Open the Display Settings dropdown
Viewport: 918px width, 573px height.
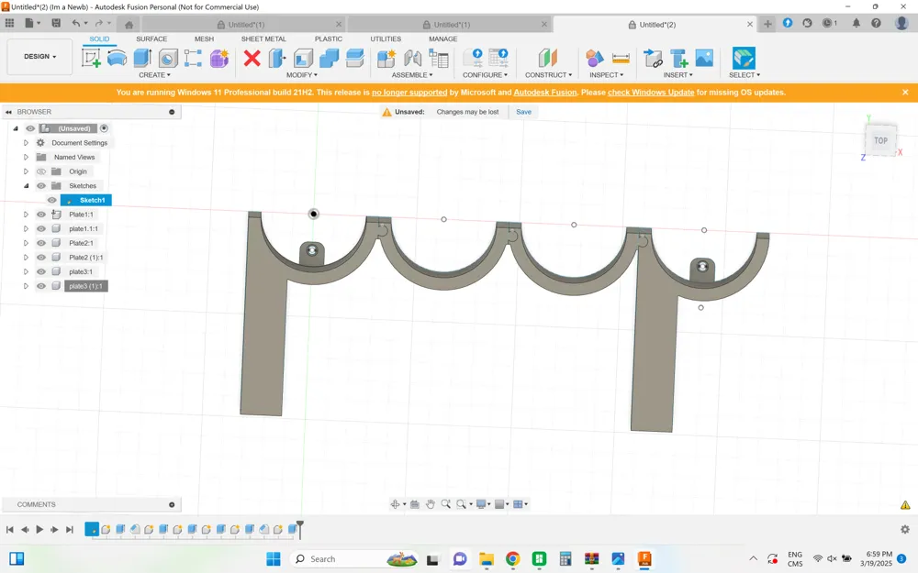pyautogui.click(x=481, y=503)
